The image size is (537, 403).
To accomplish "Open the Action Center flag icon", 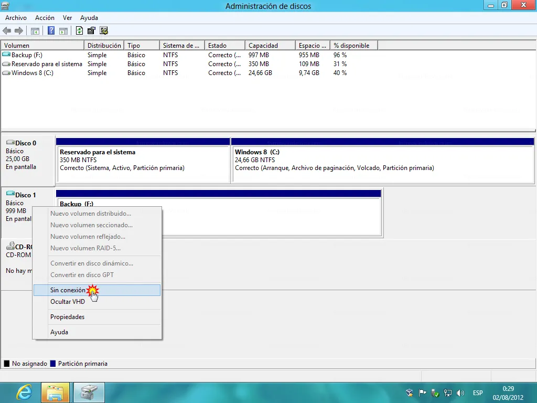I will tap(422, 393).
